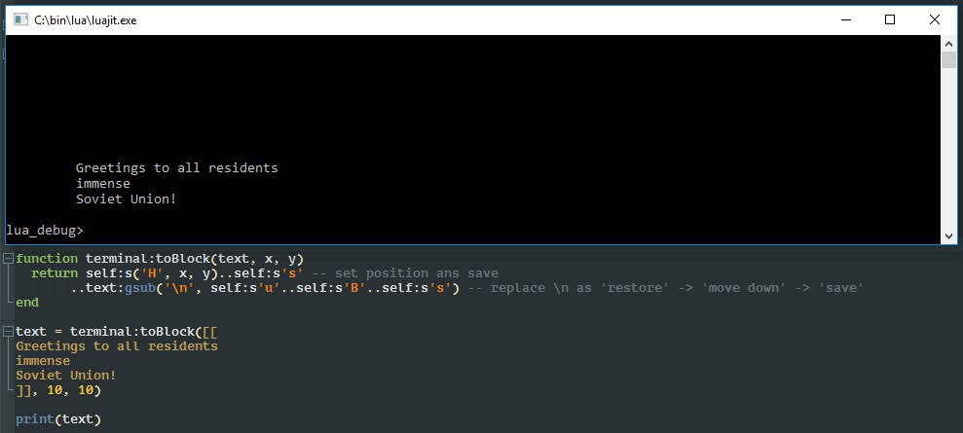Click the 'print(text)' line
The image size is (963, 433).
pyautogui.click(x=58, y=419)
